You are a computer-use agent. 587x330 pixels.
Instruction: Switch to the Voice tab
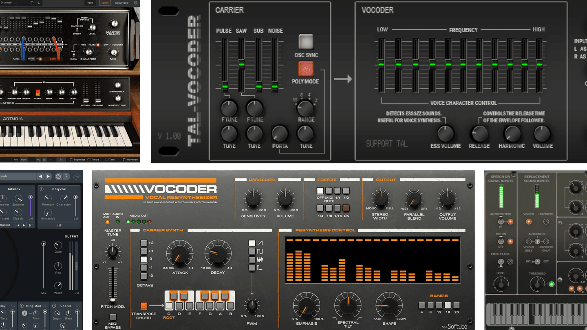click(90, 3)
